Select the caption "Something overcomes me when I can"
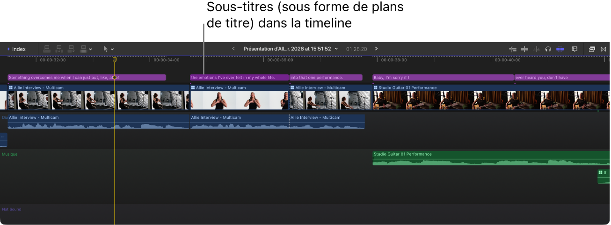This screenshot has height=225, width=611. pyautogui.click(x=87, y=78)
